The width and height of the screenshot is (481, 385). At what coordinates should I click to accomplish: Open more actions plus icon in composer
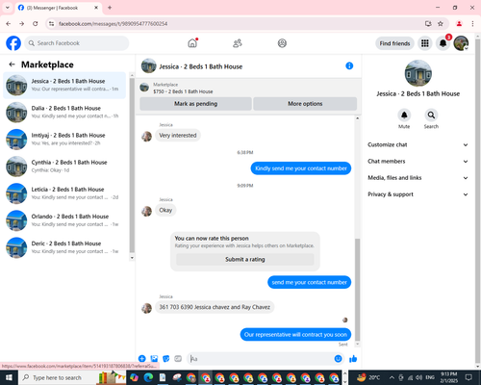pos(142,359)
